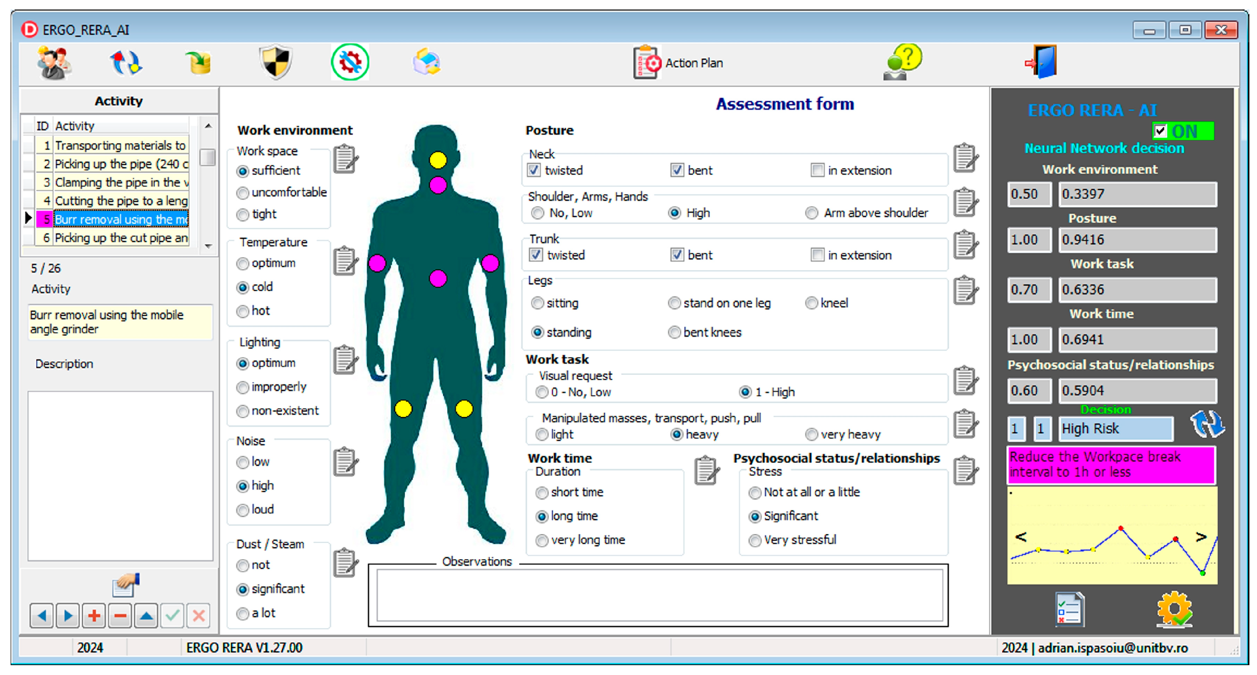Open notes icon beside Neck posture

966,158
